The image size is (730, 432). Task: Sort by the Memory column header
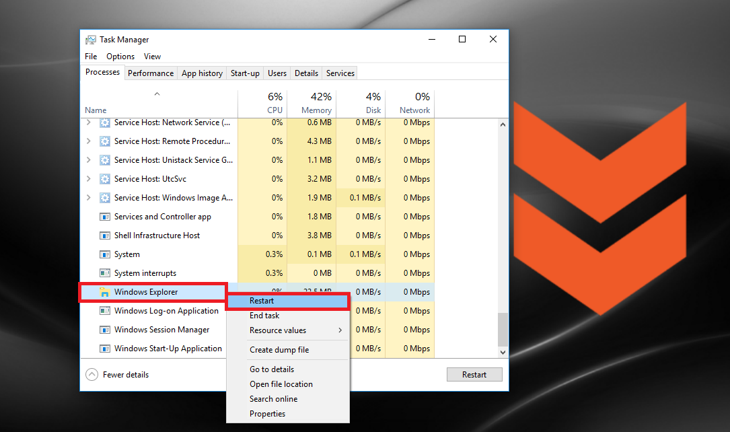312,104
